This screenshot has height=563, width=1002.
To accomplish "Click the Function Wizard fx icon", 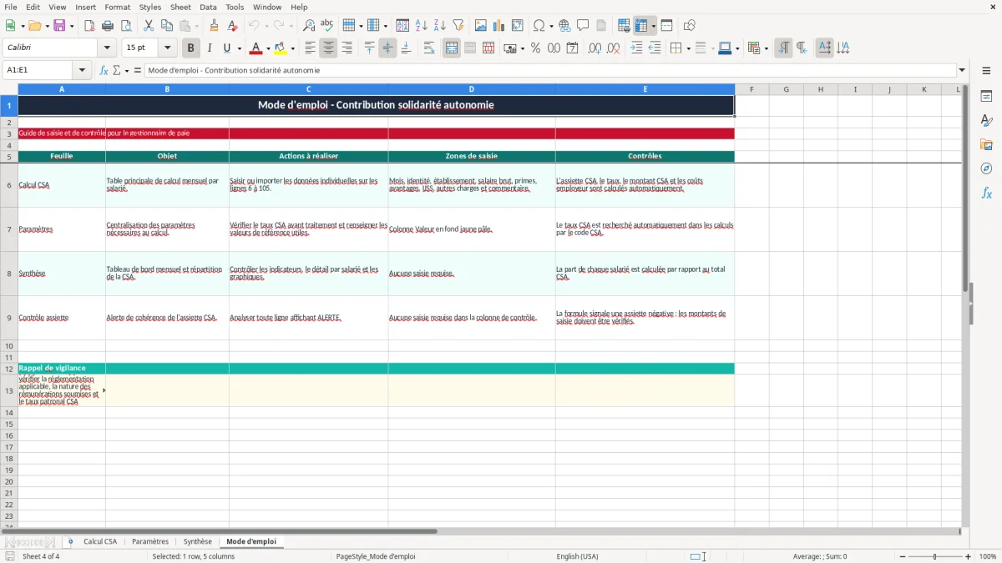I will point(104,70).
